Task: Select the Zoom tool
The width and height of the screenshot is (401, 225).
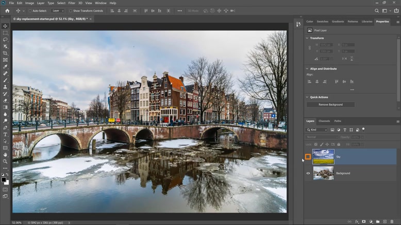Action: 5,161
